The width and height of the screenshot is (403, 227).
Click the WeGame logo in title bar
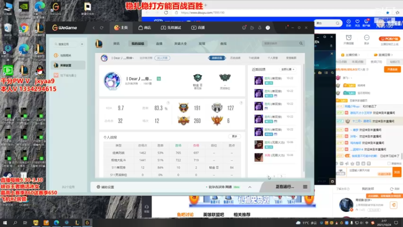coord(64,28)
